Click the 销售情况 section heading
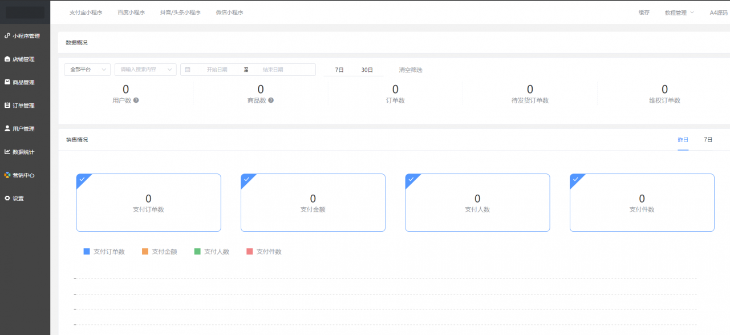Screen dimensions: 730x335 pyautogui.click(x=76, y=140)
